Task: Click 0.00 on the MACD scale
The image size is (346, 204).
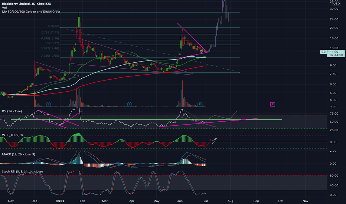Action: coord(333,164)
